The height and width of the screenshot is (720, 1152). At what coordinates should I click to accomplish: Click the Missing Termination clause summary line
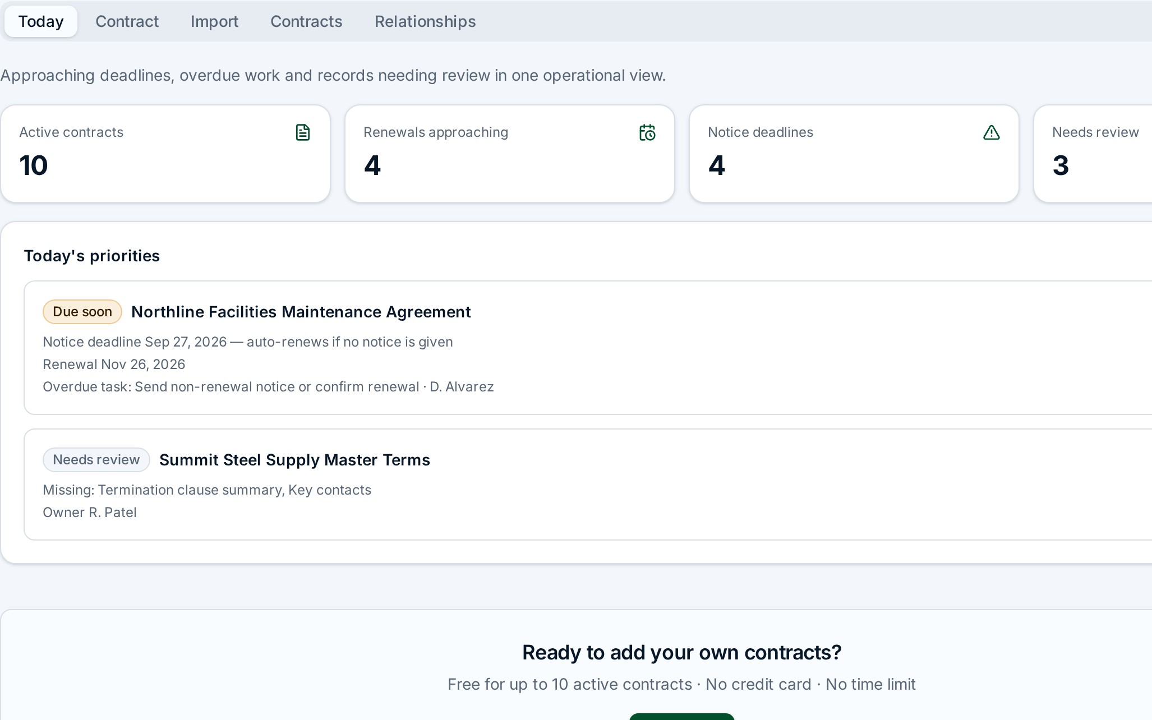click(207, 490)
